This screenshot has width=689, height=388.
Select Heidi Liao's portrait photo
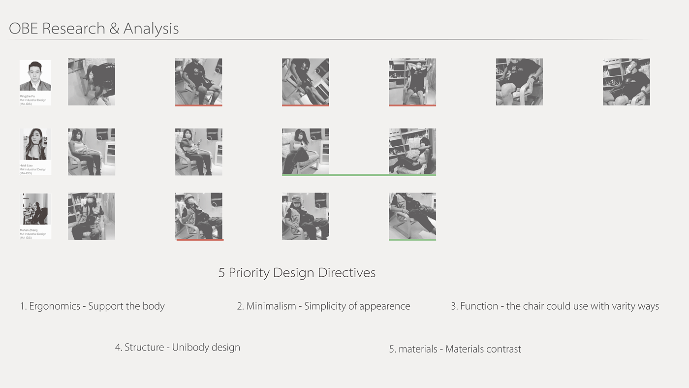[x=35, y=144]
